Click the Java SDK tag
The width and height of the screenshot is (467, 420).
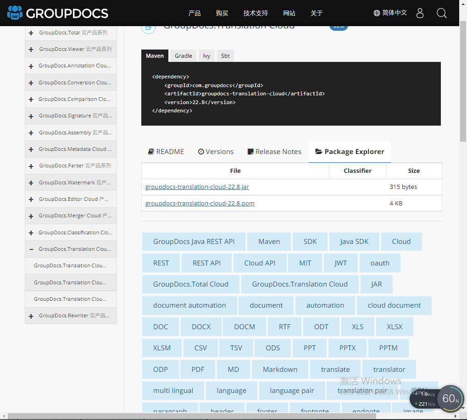point(354,242)
